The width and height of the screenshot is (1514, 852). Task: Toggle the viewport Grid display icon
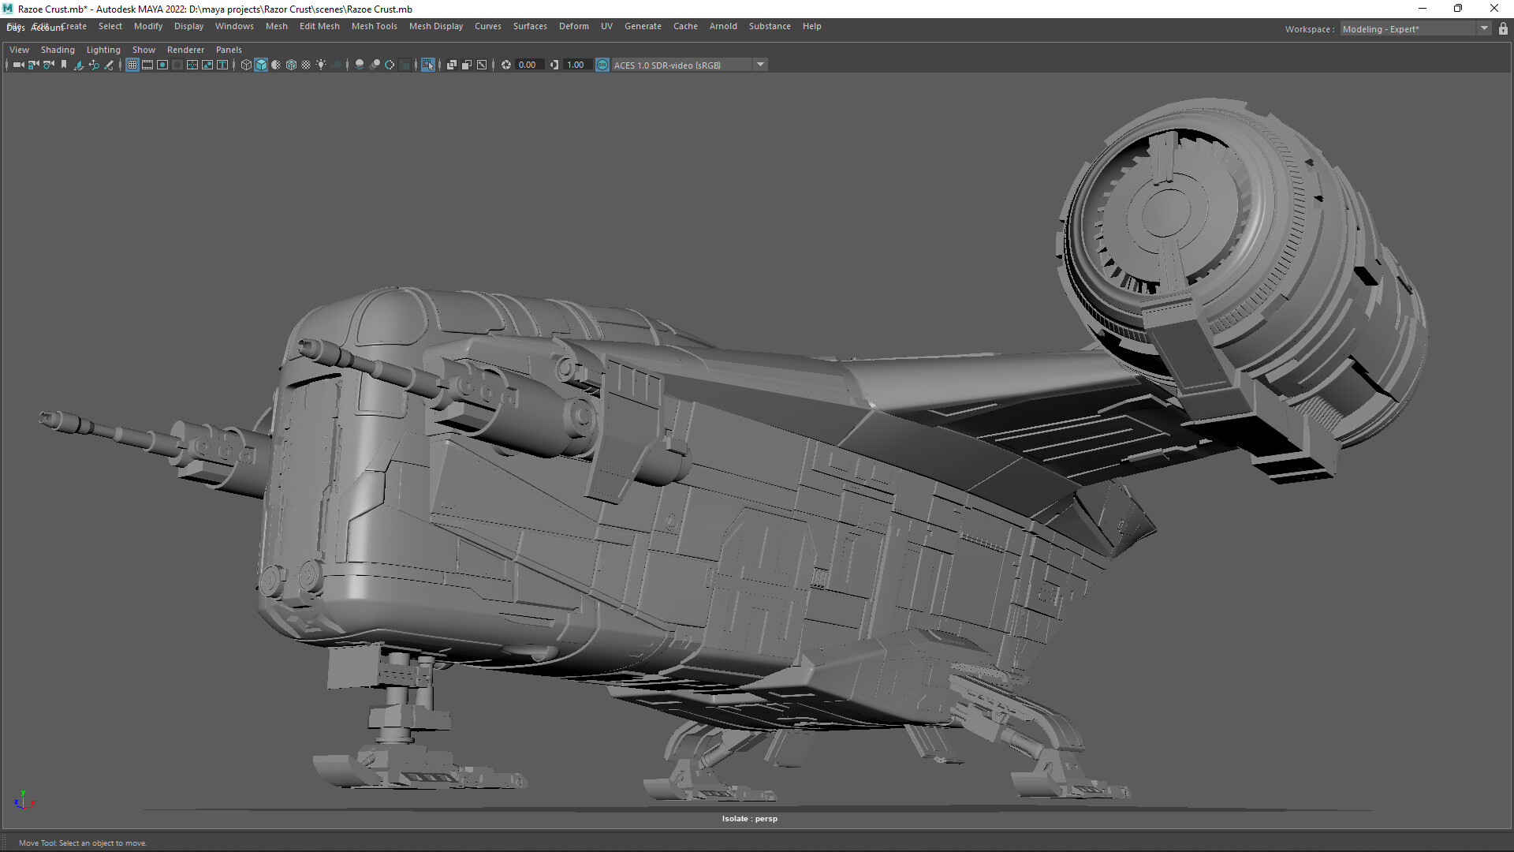[x=132, y=65]
